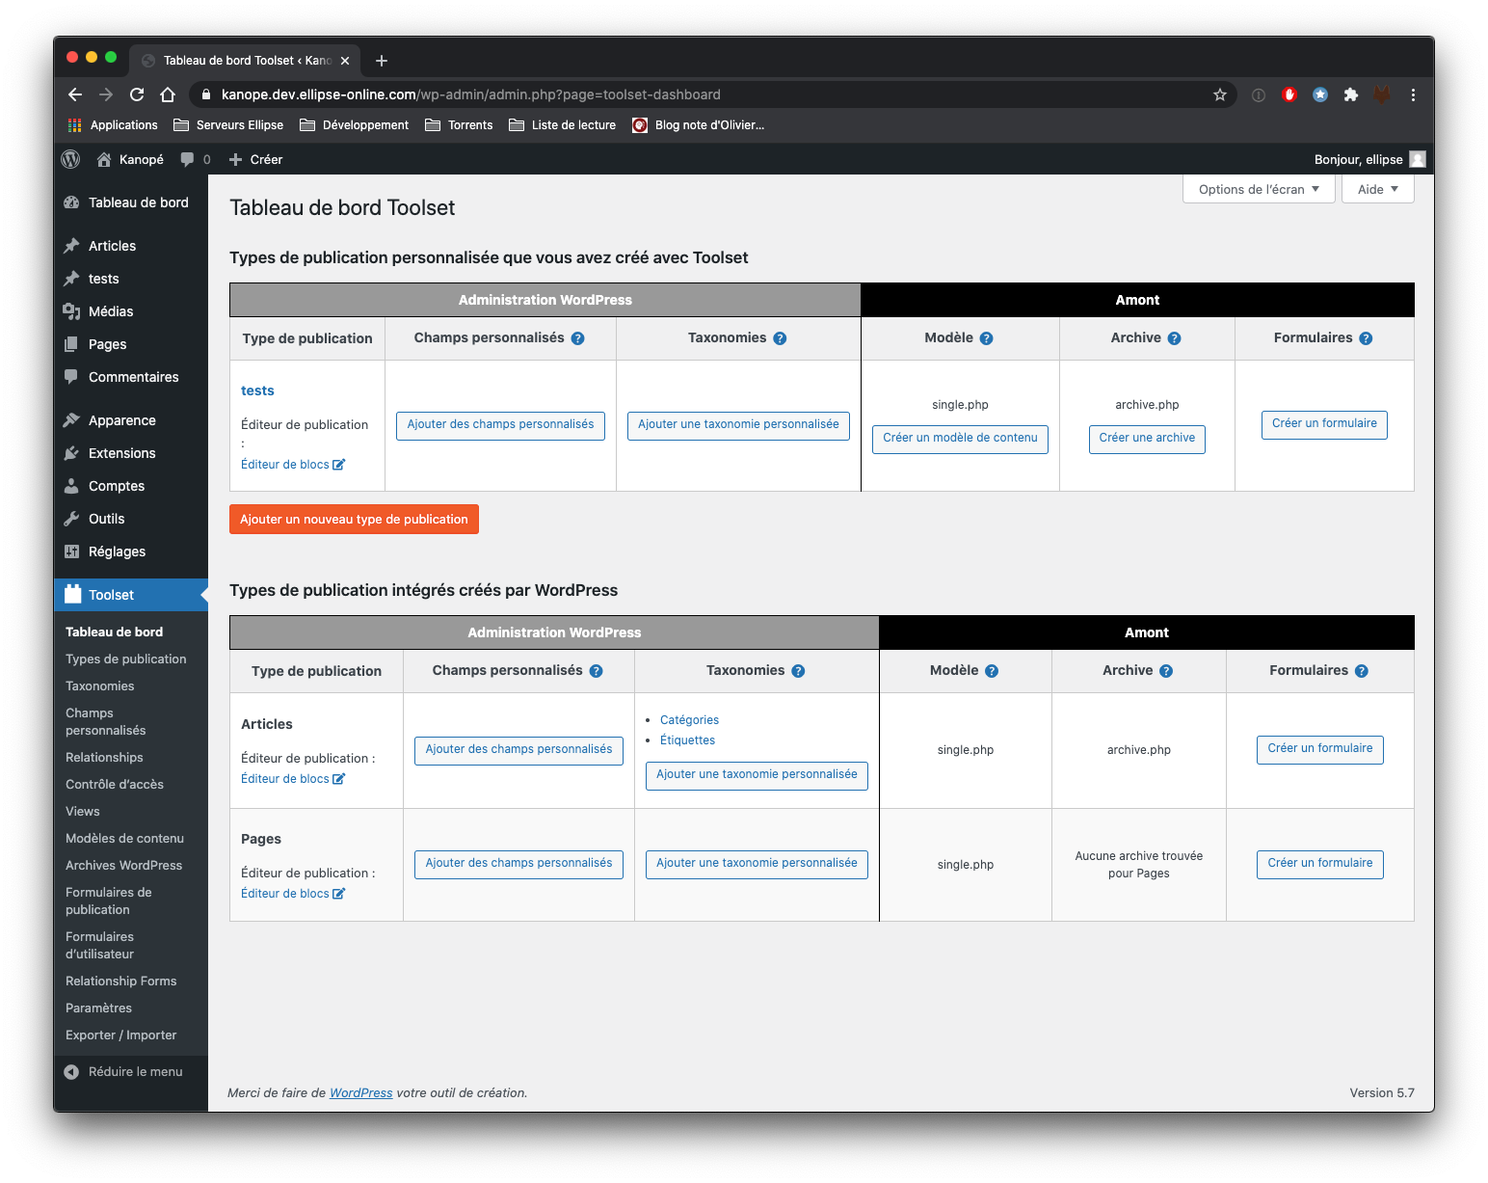Open the Réglages settings menu

pos(131,551)
